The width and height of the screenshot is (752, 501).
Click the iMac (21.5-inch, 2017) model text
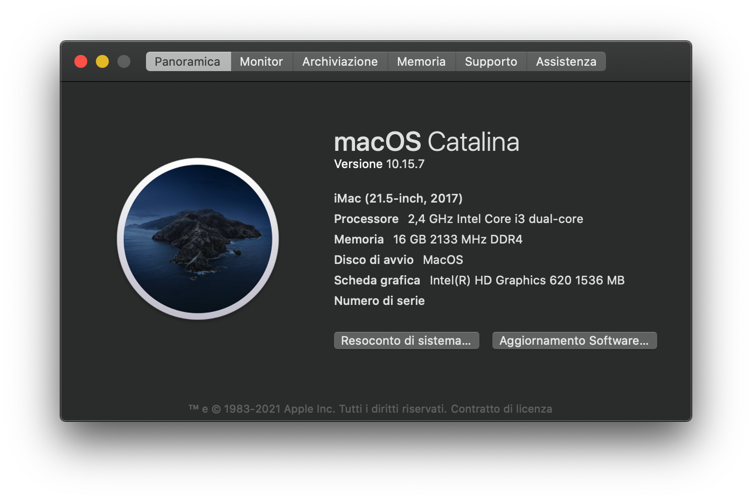(398, 198)
